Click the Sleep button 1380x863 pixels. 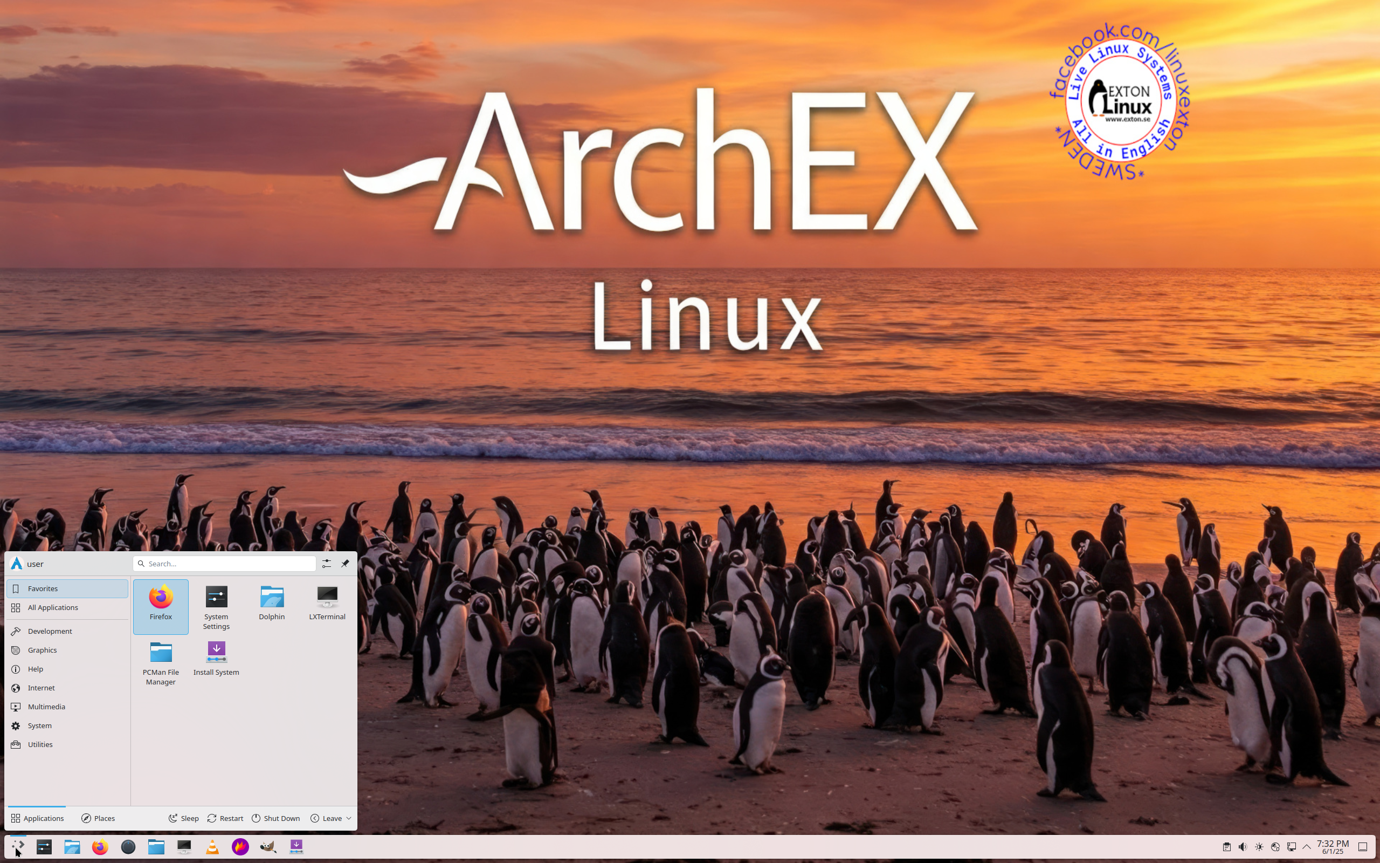click(184, 818)
